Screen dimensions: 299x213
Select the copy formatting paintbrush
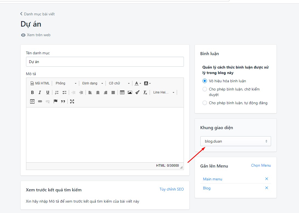[x=138, y=92]
